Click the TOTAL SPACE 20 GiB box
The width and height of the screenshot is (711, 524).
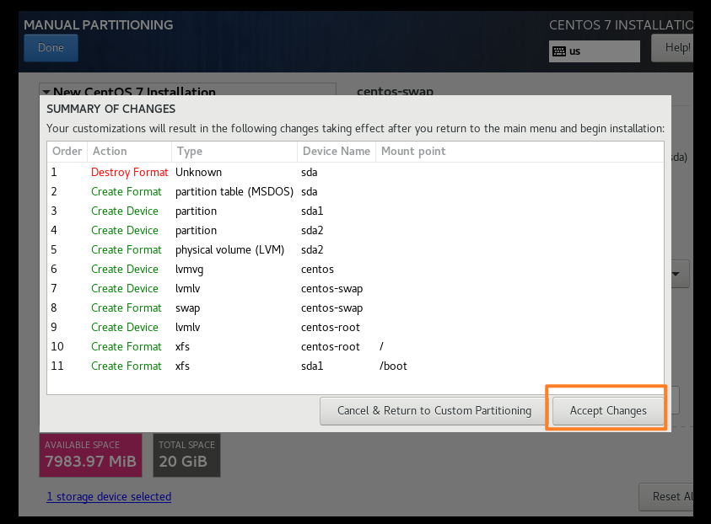[187, 455]
